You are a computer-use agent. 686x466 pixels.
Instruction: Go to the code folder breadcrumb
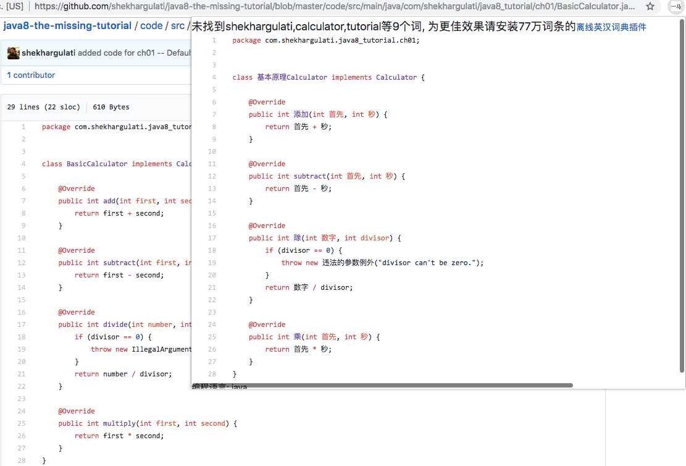pos(151,26)
